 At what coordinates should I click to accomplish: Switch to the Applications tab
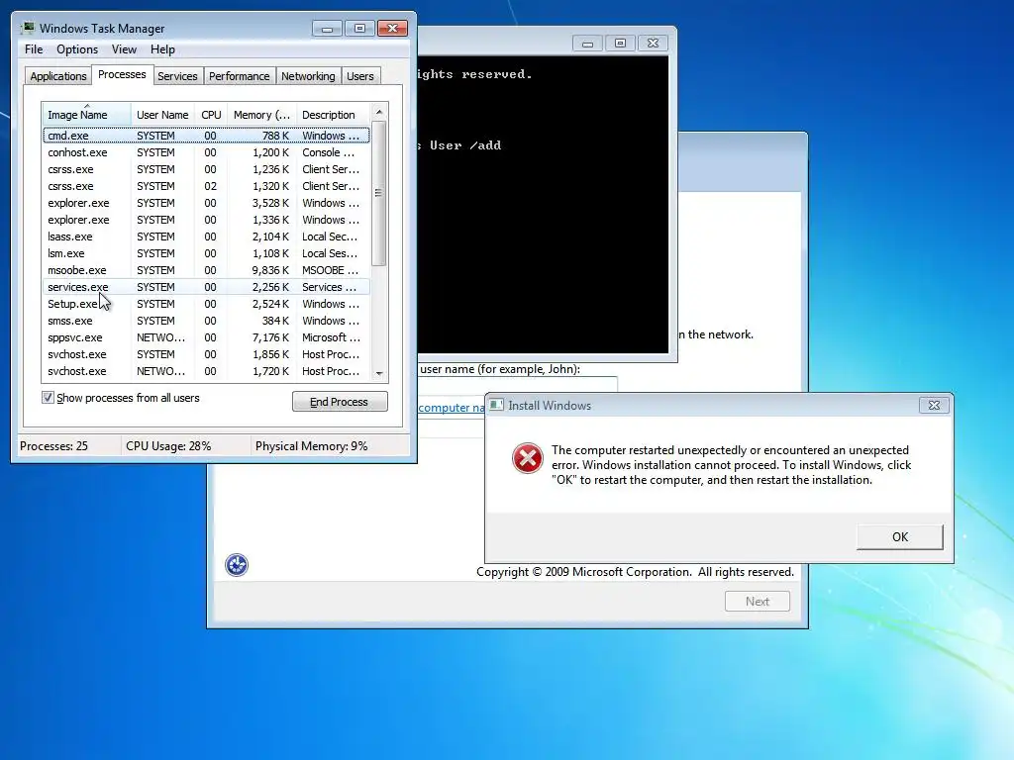coord(58,75)
